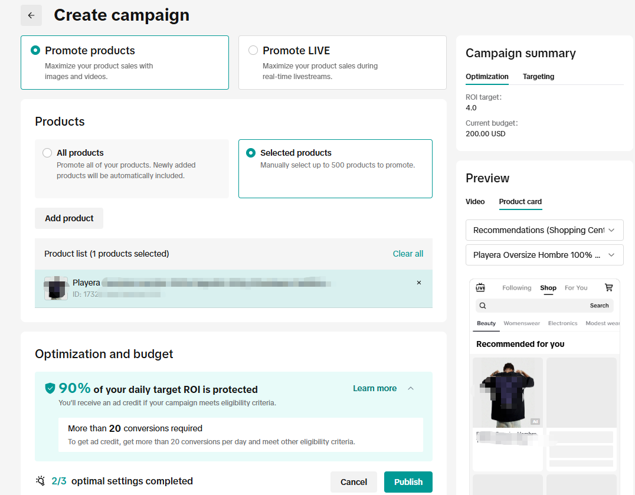Switch to the Targeting summary tab
635x495 pixels.
(x=538, y=77)
